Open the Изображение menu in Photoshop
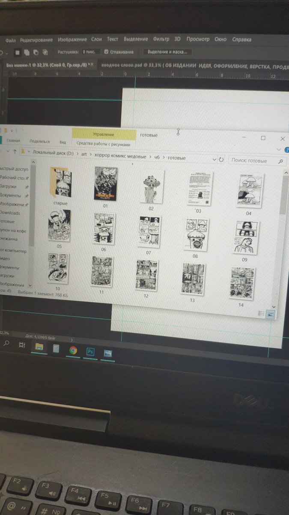 (x=72, y=39)
